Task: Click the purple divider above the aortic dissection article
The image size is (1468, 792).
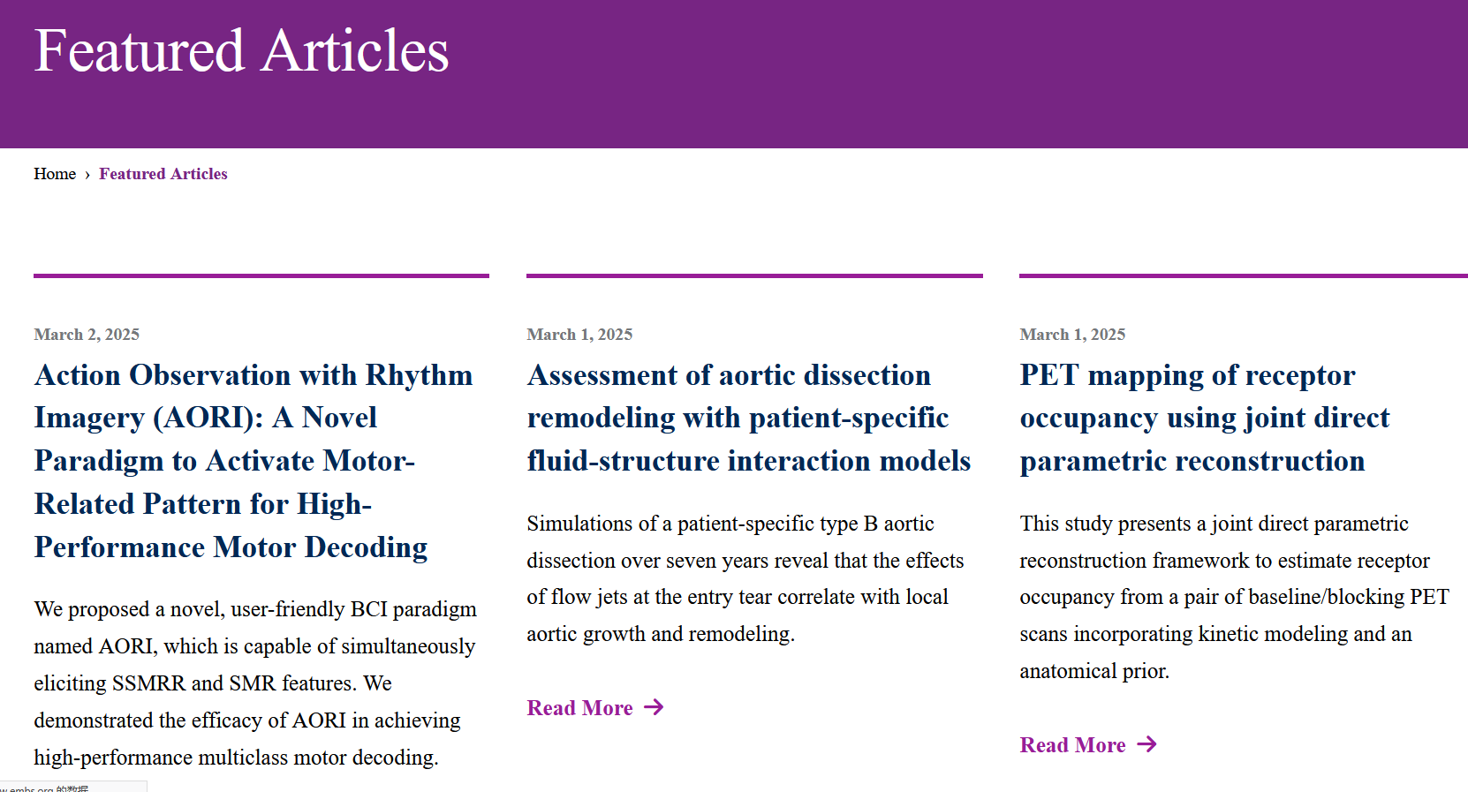Action: 754,275
